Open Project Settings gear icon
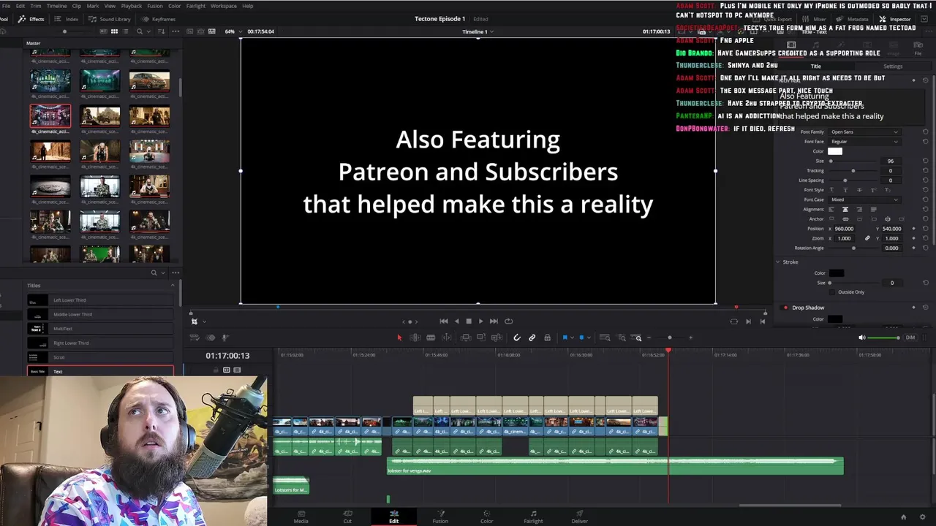Screen dimensions: 936x526 click(x=922, y=517)
